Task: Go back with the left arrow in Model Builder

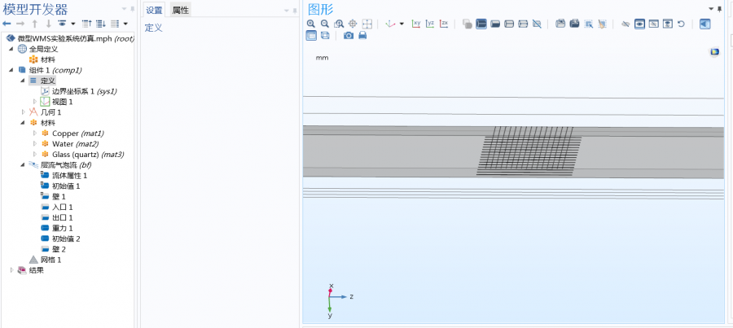Action: click(7, 24)
